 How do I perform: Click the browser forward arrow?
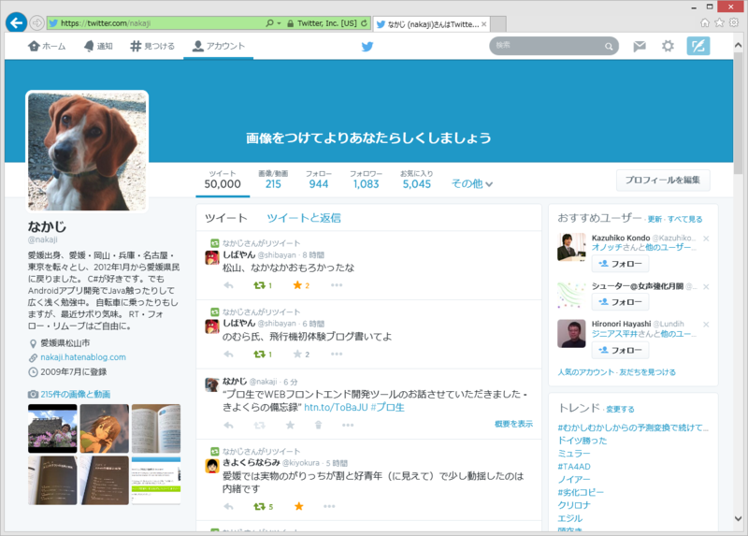[x=36, y=22]
